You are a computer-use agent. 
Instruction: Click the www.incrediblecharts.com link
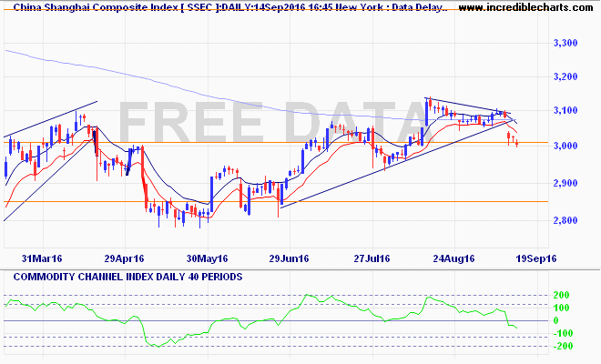click(x=525, y=7)
